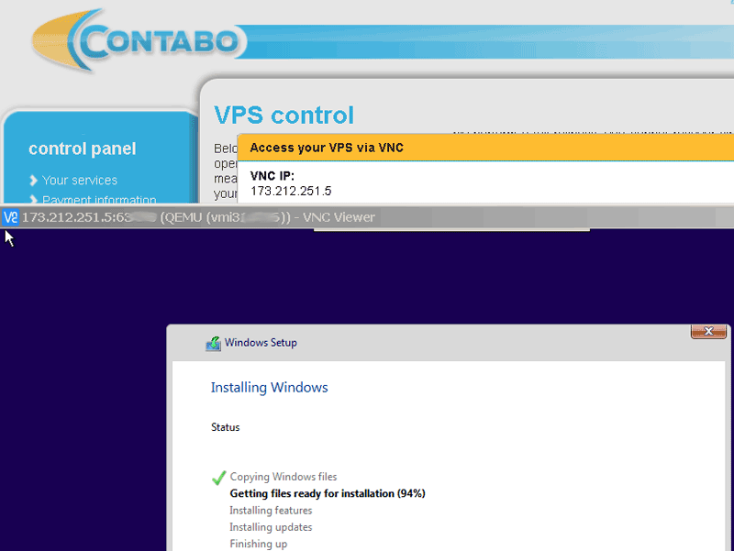Click the arrow bullet beside Your services

coord(34,181)
